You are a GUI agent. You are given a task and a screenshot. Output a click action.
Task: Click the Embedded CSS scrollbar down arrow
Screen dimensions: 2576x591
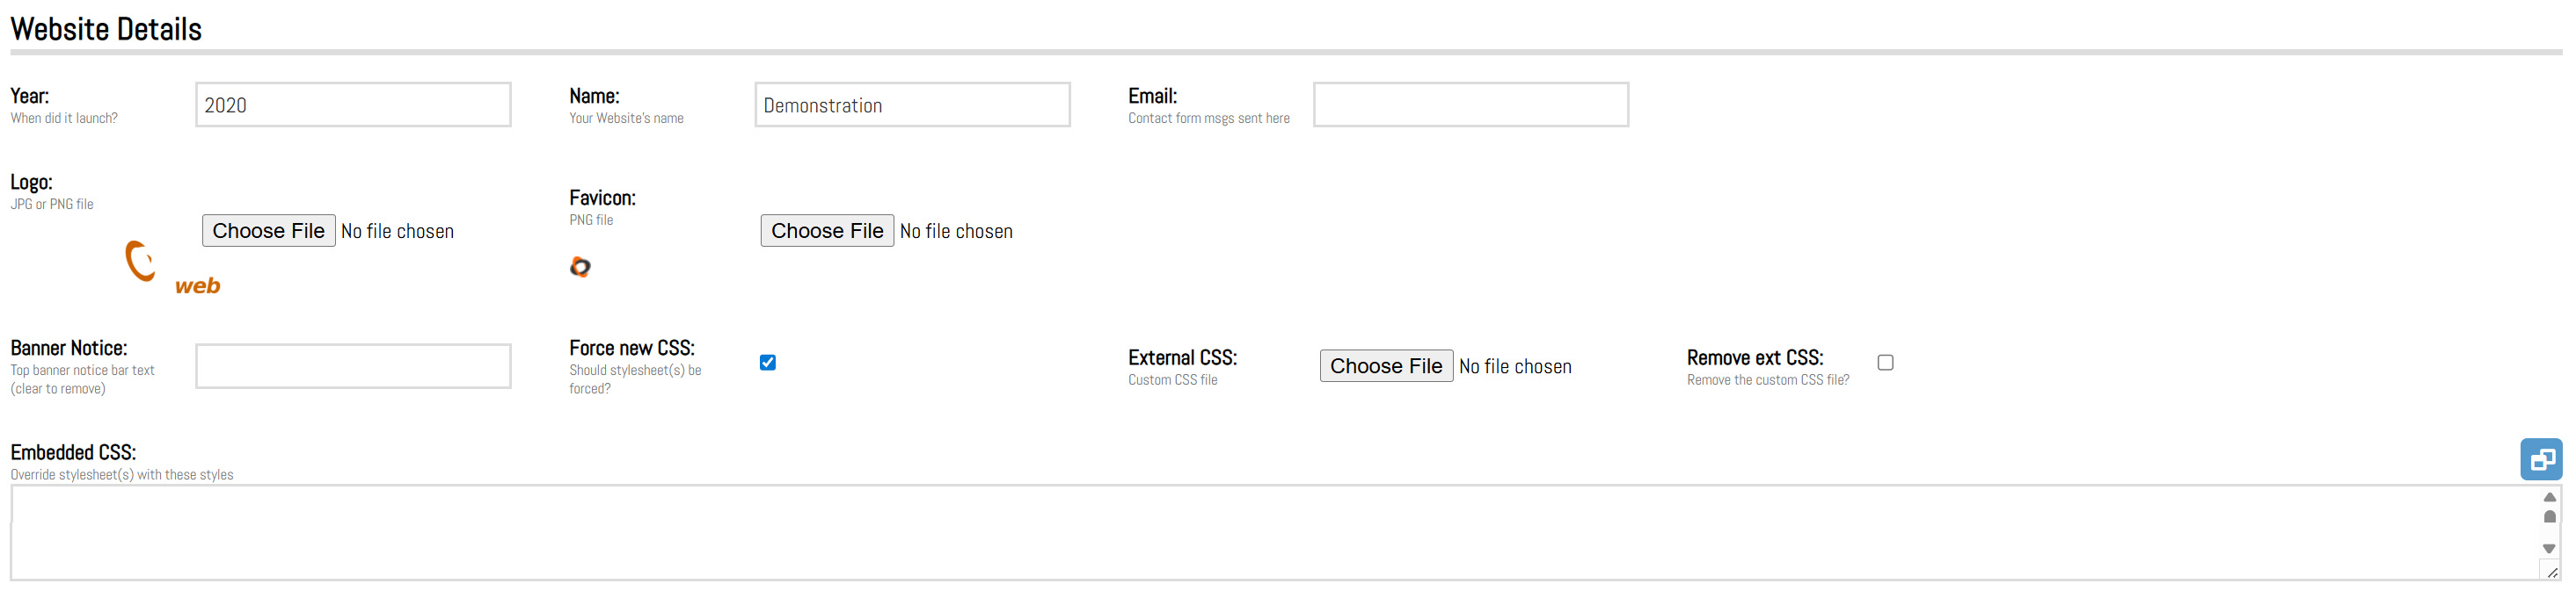[x=2549, y=549]
